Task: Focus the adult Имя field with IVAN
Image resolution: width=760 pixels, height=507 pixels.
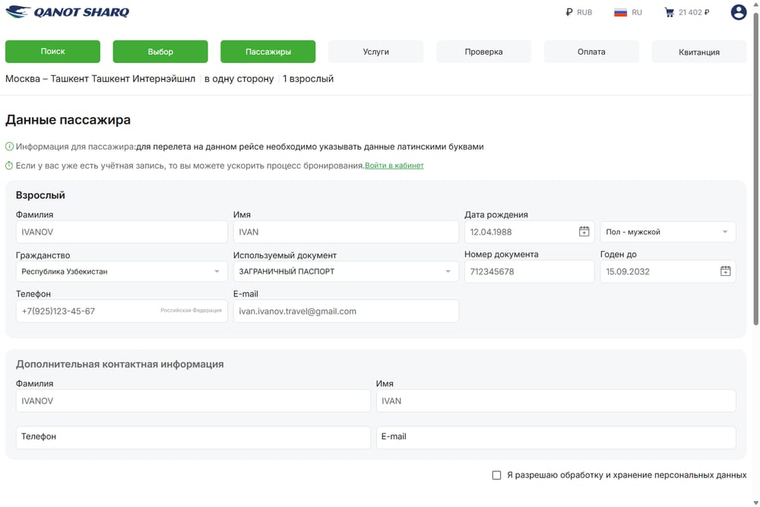Action: pos(346,232)
